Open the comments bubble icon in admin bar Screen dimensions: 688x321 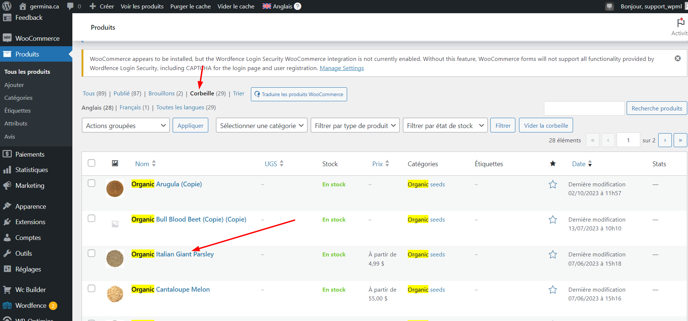(x=70, y=6)
